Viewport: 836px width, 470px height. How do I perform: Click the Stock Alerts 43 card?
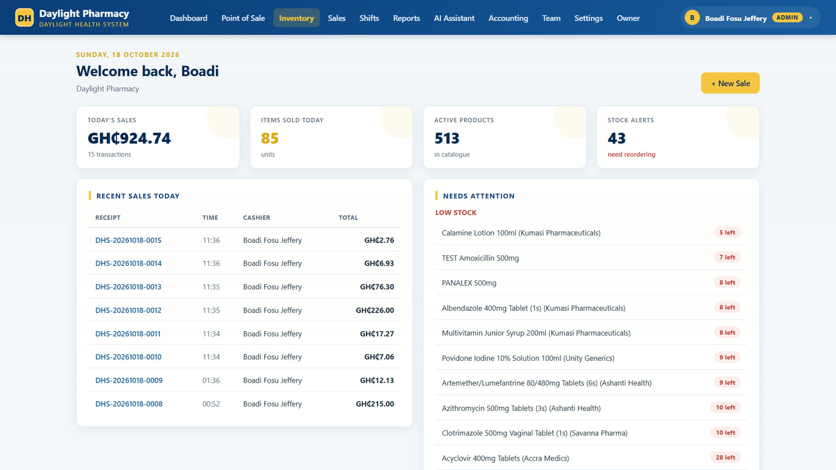[x=678, y=137]
